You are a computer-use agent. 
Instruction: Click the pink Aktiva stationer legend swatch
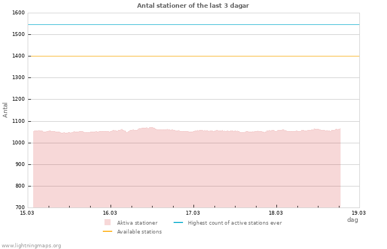pyautogui.click(x=107, y=222)
